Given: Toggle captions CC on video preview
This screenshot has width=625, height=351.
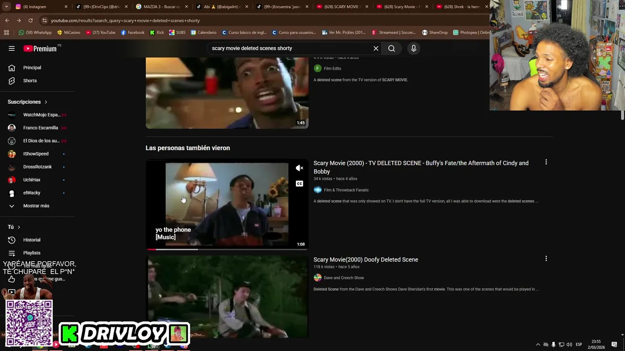Looking at the screenshot, I should (299, 184).
